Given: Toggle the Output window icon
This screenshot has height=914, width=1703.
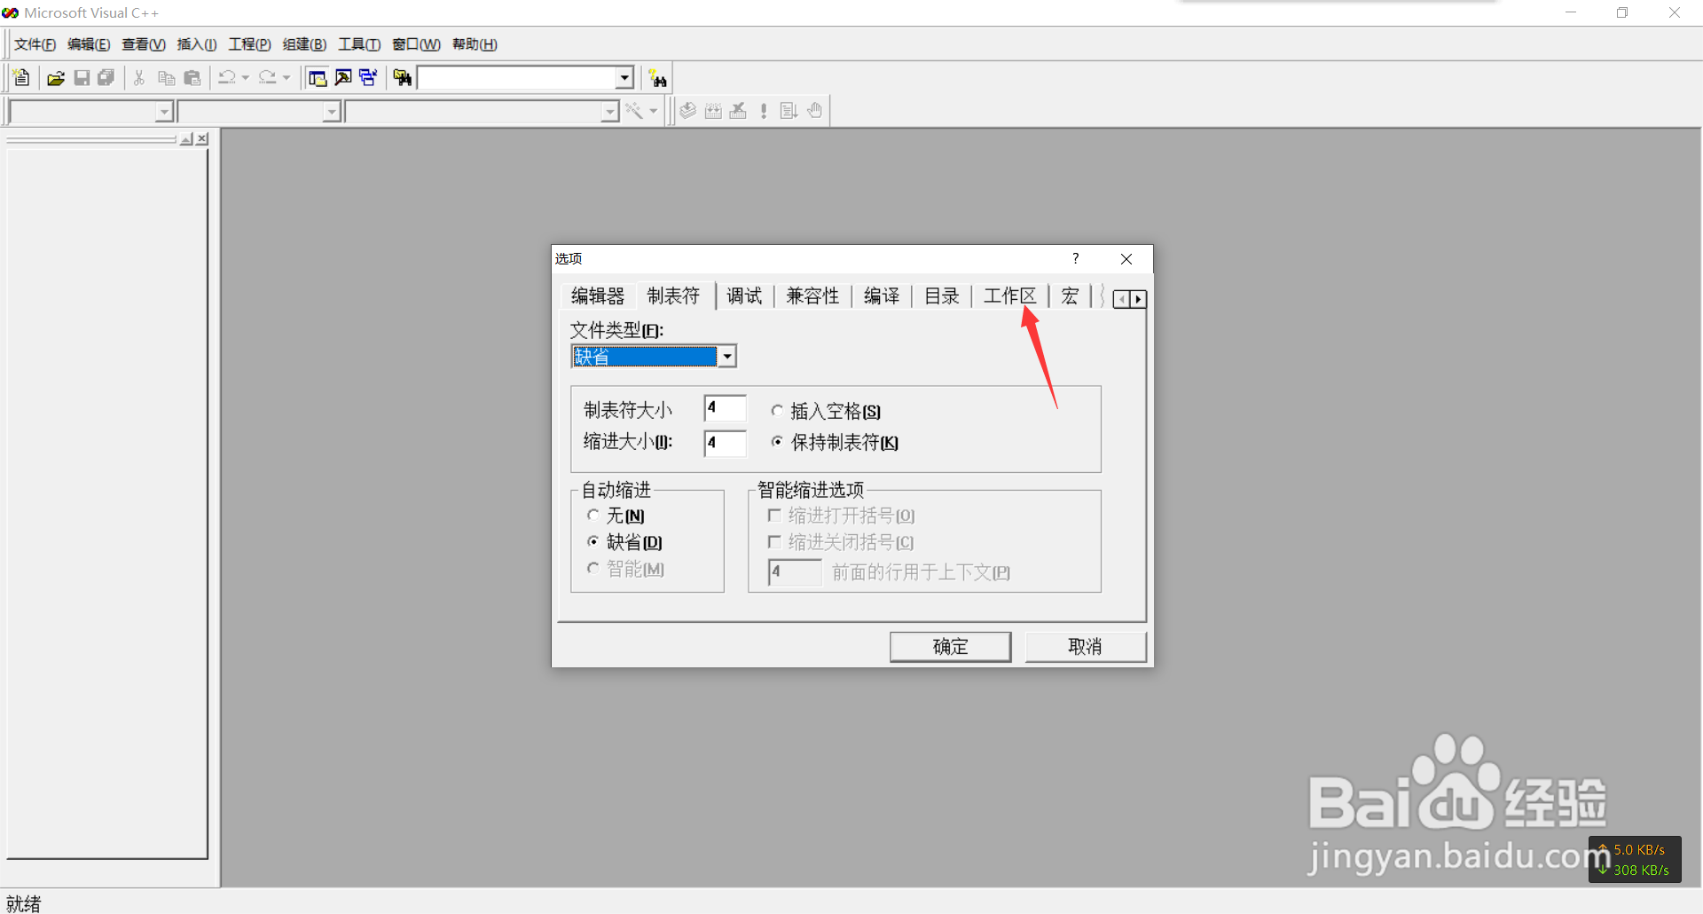Looking at the screenshot, I should pyautogui.click(x=343, y=78).
